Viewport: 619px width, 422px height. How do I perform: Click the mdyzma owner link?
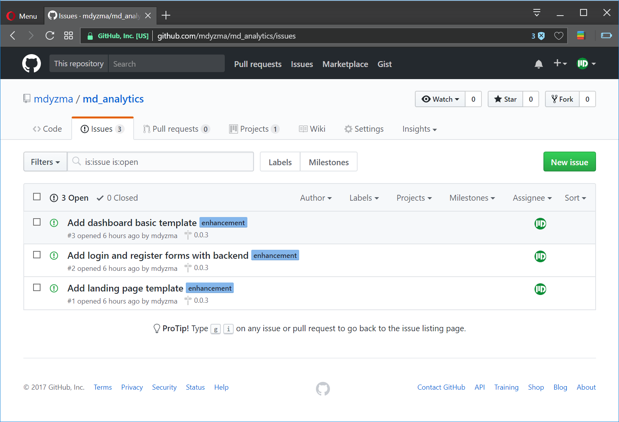(x=53, y=99)
